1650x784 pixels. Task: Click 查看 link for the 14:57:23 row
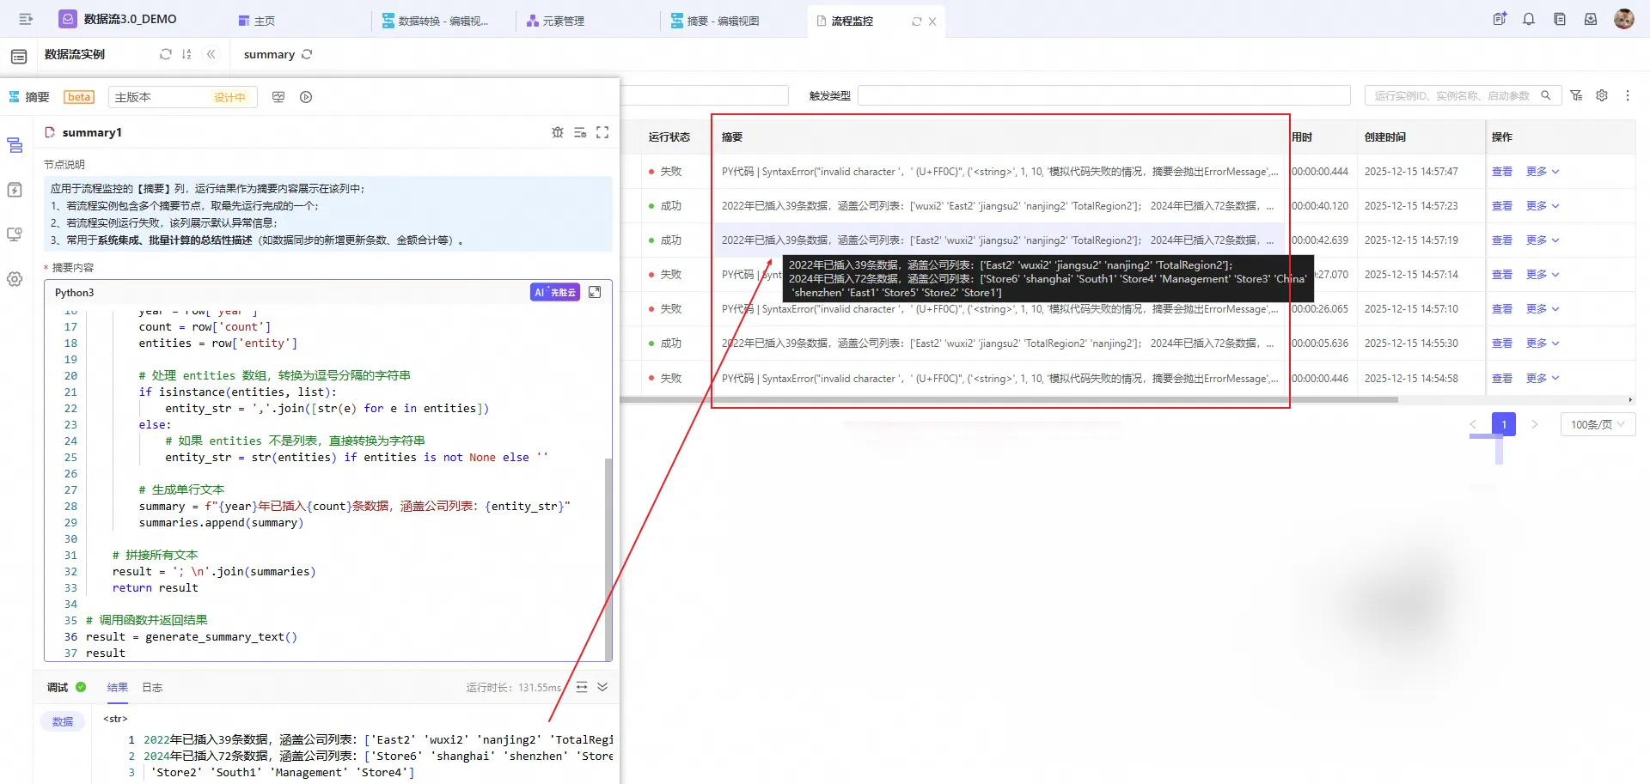1501,206
